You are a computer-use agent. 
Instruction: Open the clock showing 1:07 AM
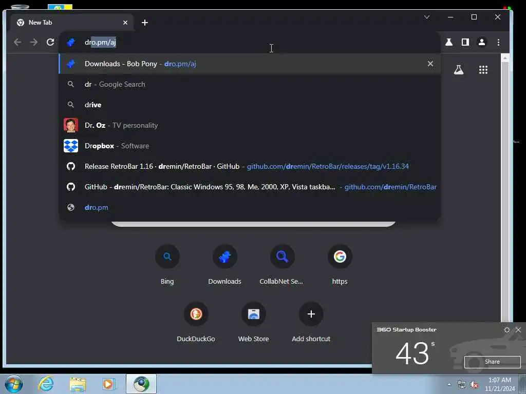coord(499,384)
